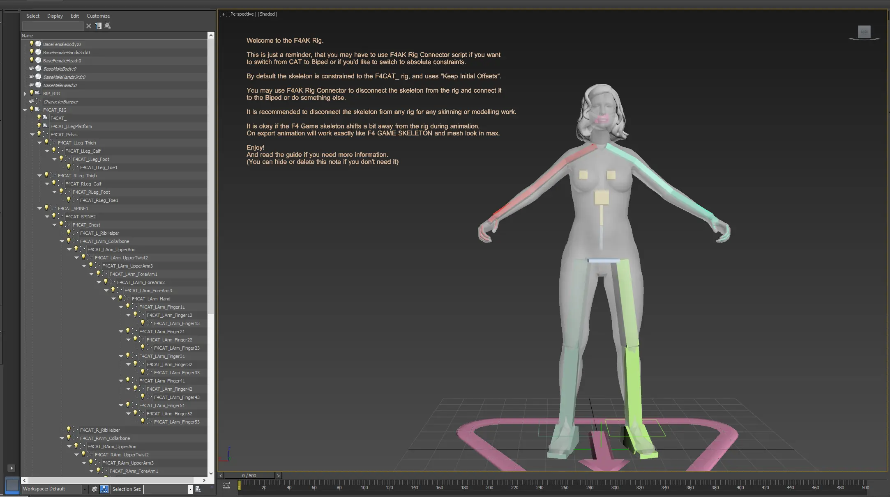Click inside the Scene Explorer search field
The height and width of the screenshot is (497, 890).
[53, 26]
